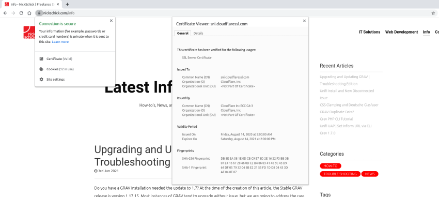Close the Info - NickSchick tab
The height and width of the screenshot is (197, 439).
click(x=58, y=4)
